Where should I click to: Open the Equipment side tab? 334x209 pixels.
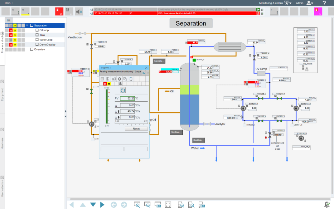tap(2, 94)
